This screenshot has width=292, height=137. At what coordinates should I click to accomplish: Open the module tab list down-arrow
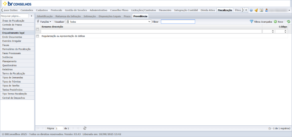pyautogui.click(x=246, y=10)
